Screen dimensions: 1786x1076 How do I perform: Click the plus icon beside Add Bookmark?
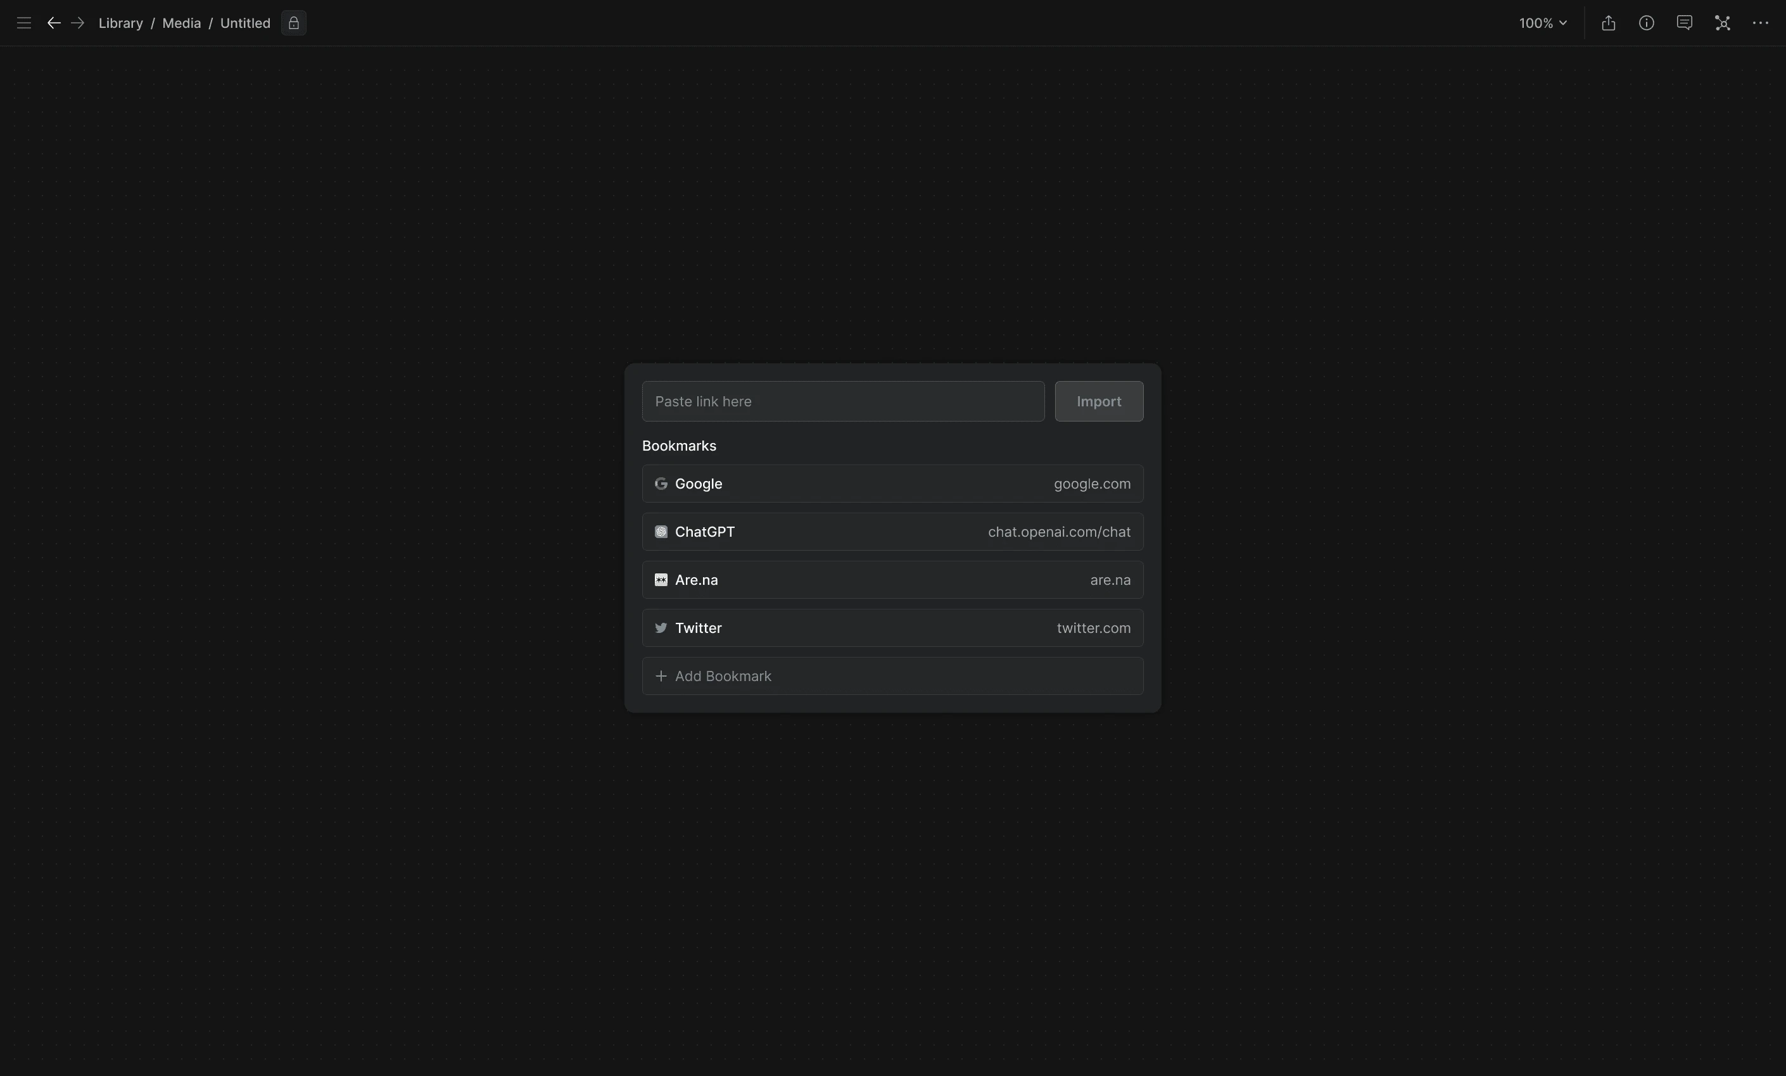click(x=661, y=676)
